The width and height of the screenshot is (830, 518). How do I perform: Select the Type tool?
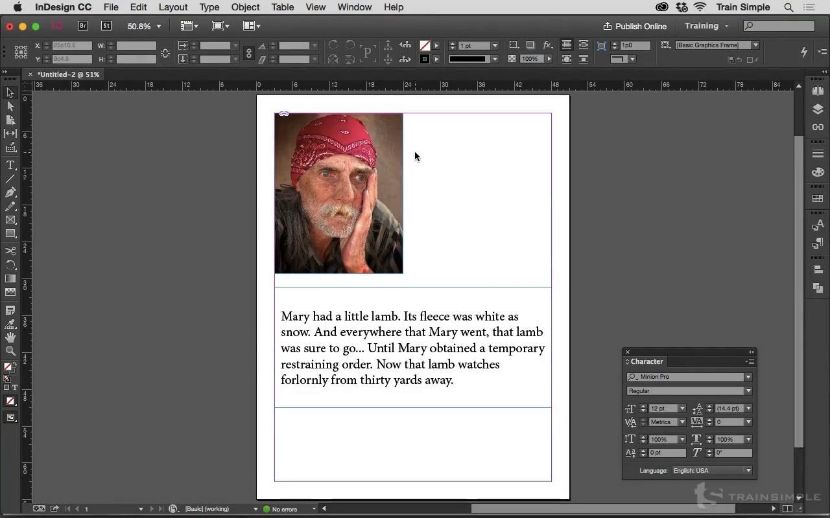click(10, 165)
